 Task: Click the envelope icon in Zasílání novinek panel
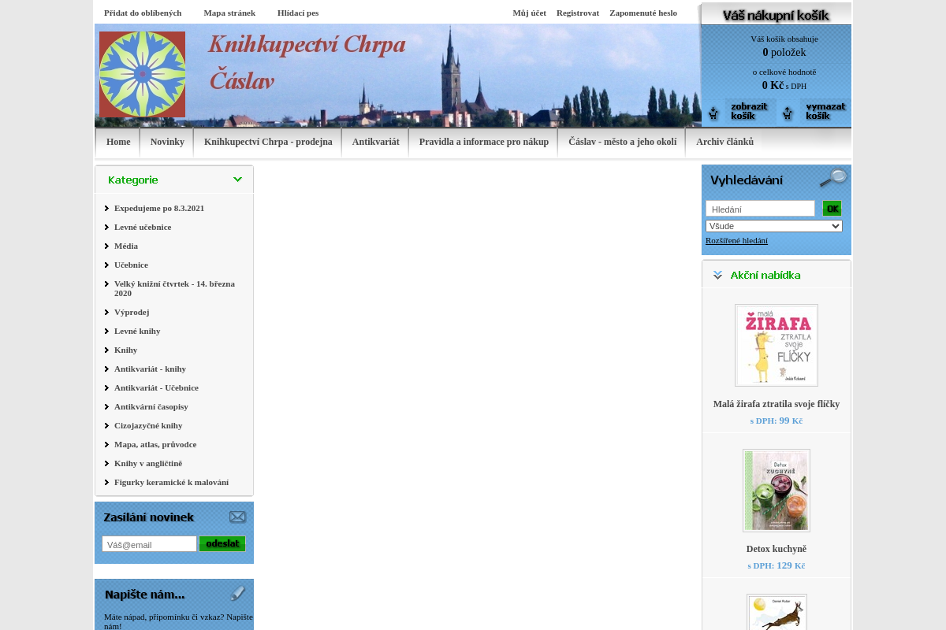click(238, 517)
